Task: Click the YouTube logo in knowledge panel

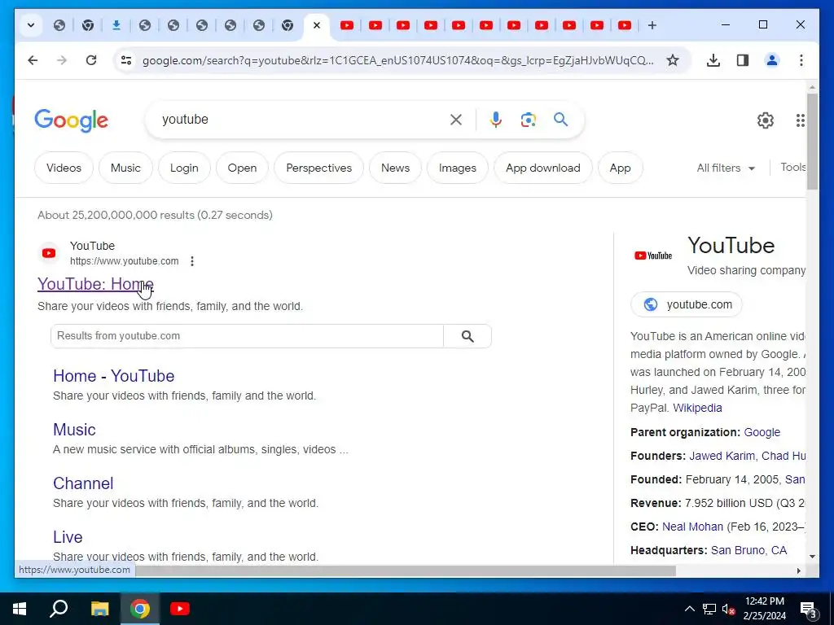Action: pos(653,256)
